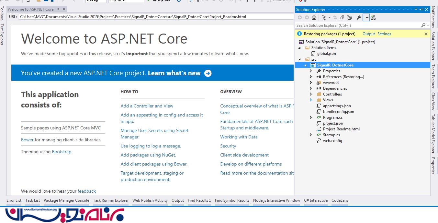The height and width of the screenshot is (223, 438).
Task: Click the Search Solution Explorer input field
Action: tap(358, 25)
